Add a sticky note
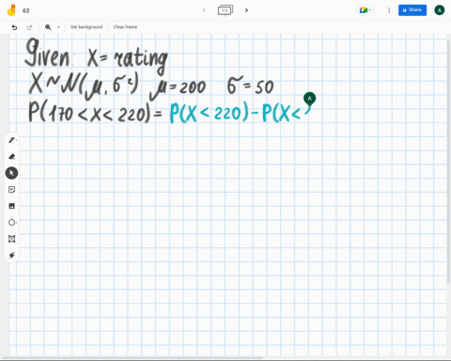The image size is (451, 361). point(11,190)
